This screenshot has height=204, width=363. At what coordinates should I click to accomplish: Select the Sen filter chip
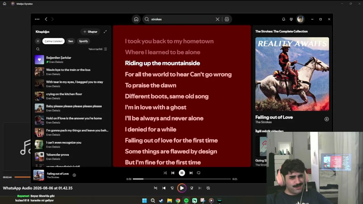click(71, 41)
